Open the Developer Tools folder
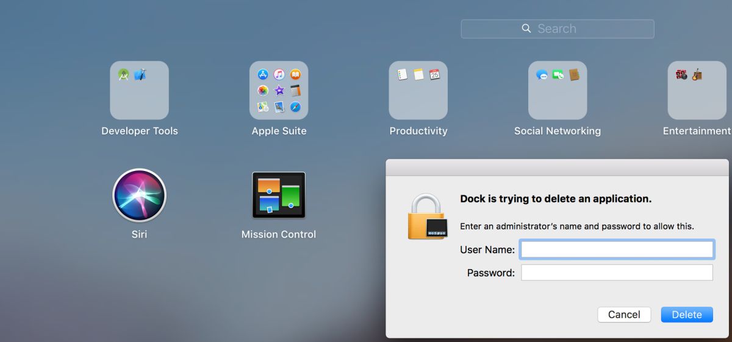Viewport: 732px width, 342px height. click(x=139, y=90)
